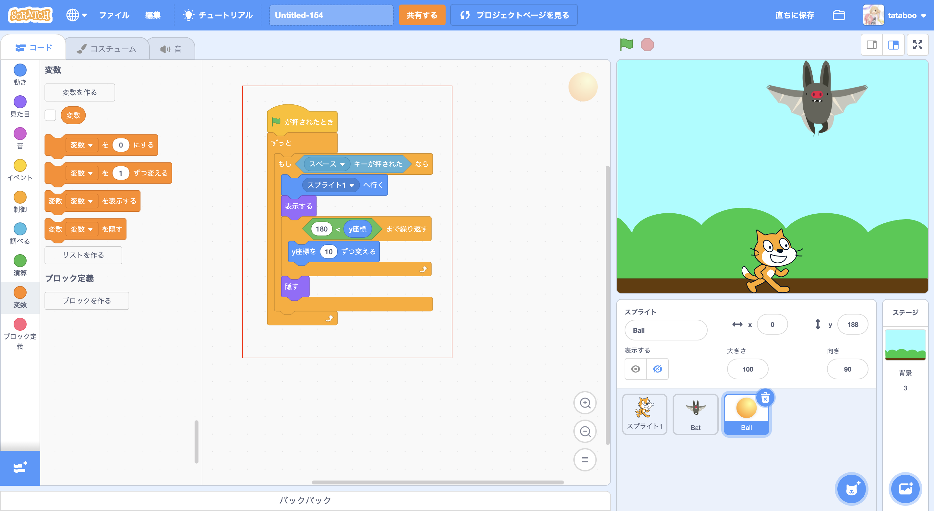Expand the スペース key dropdown in block
The height and width of the screenshot is (511, 934).
pyautogui.click(x=342, y=164)
